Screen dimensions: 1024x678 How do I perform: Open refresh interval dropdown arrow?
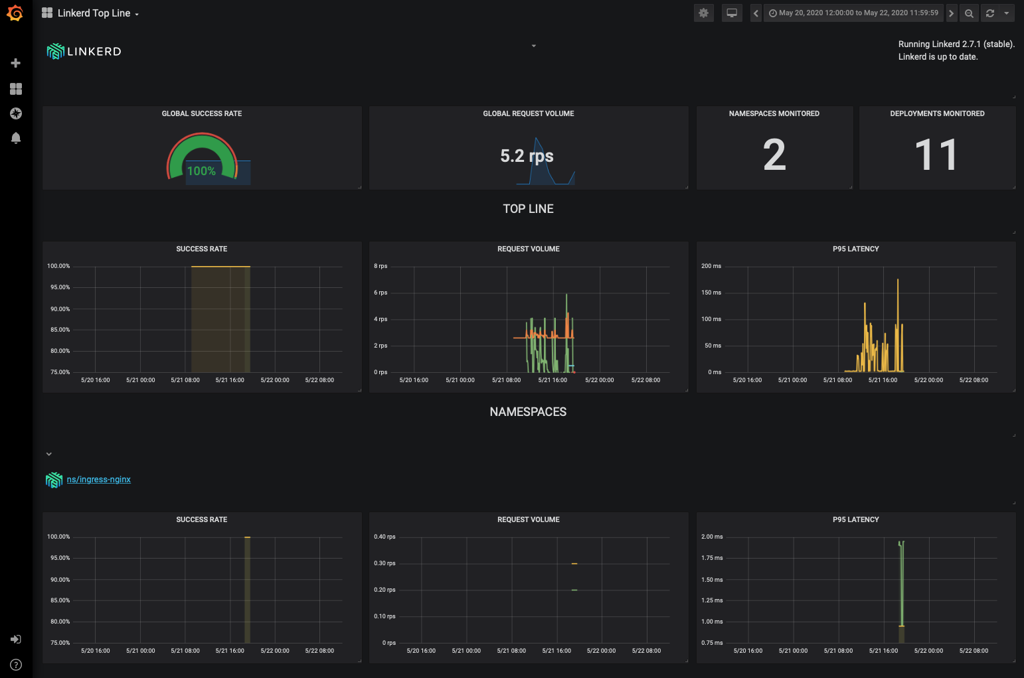[1007, 13]
